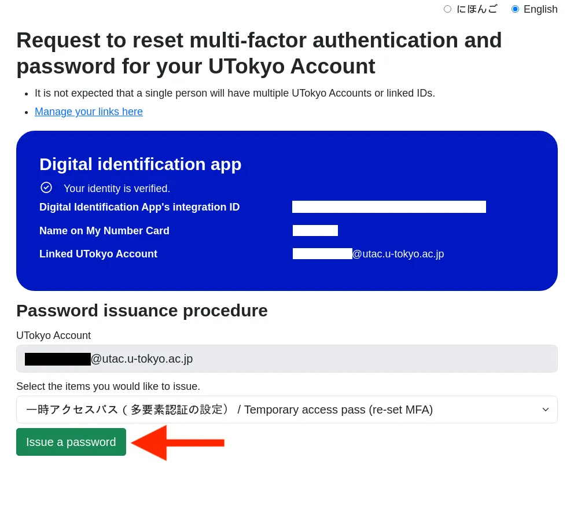The image size is (574, 531).
Task: Click the "Request to reset multi-factor authentication" page title
Action: point(259,53)
